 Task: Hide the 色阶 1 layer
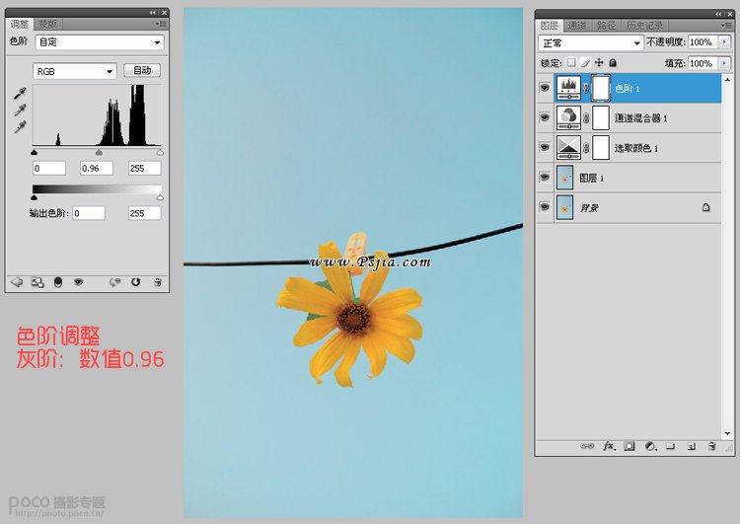(545, 88)
